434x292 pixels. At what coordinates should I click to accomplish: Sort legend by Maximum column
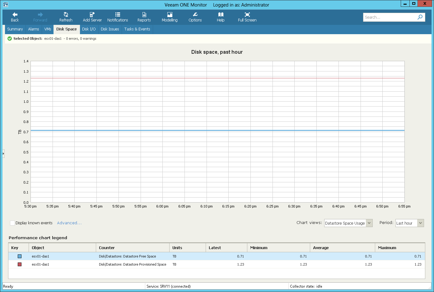pyautogui.click(x=400, y=248)
